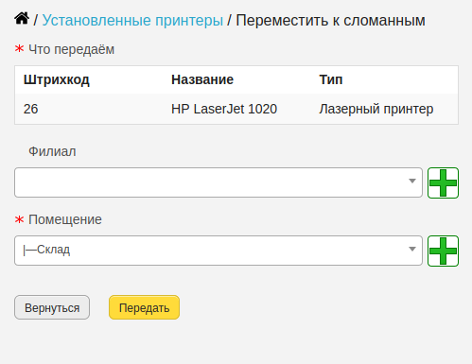This screenshot has width=472, height=364.
Task: Go to home via house icon
Action: click(x=22, y=19)
